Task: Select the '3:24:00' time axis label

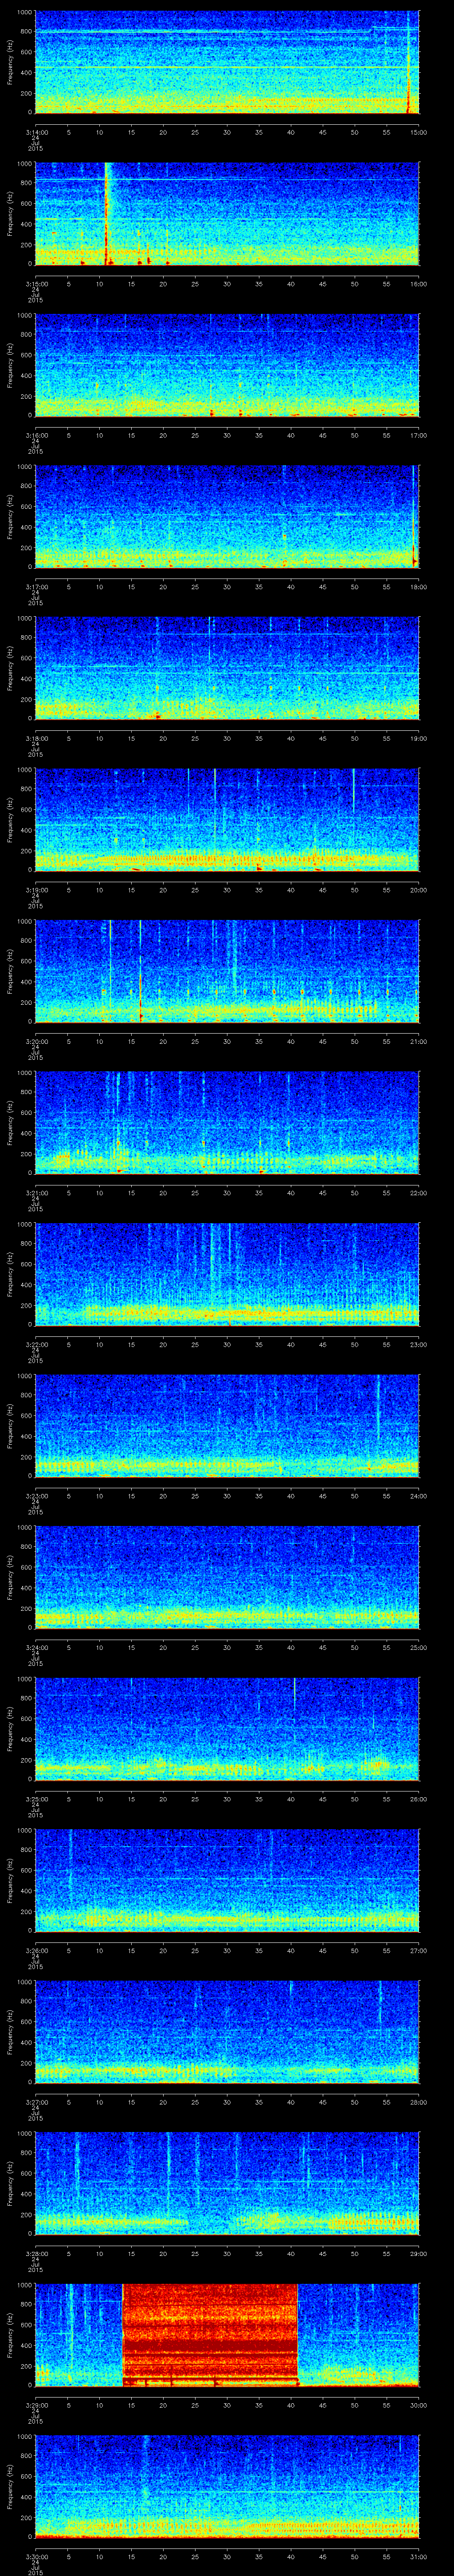Action: click(x=36, y=1648)
